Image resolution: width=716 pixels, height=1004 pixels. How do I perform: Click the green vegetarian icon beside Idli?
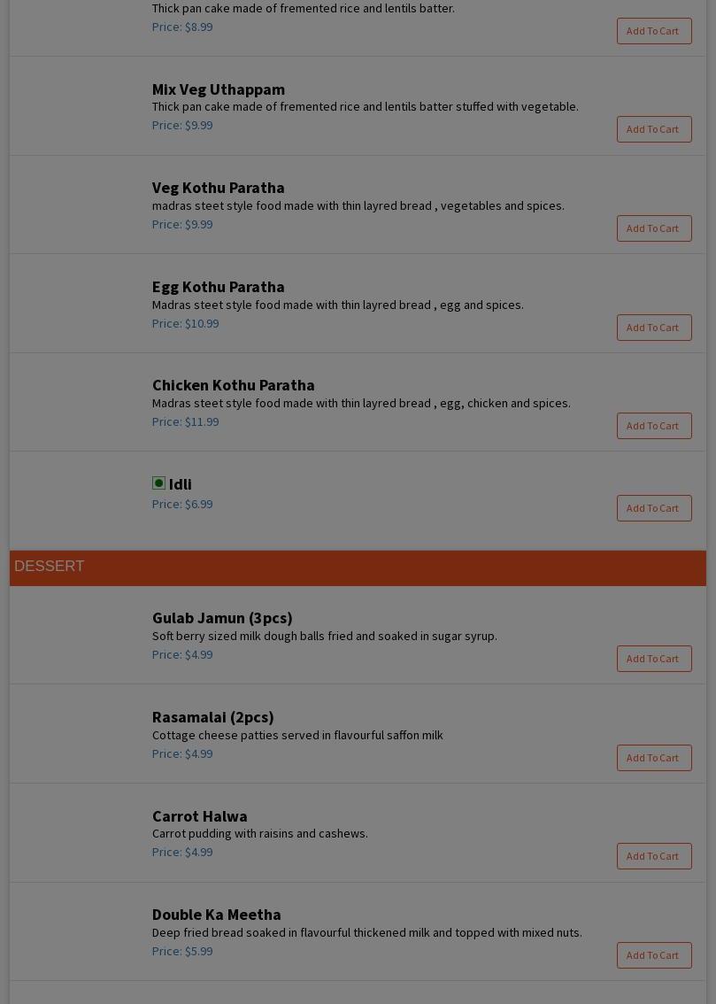[x=158, y=483]
